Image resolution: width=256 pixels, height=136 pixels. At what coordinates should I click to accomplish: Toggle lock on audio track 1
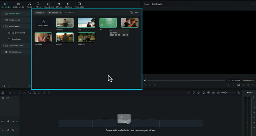click(x=8, y=130)
